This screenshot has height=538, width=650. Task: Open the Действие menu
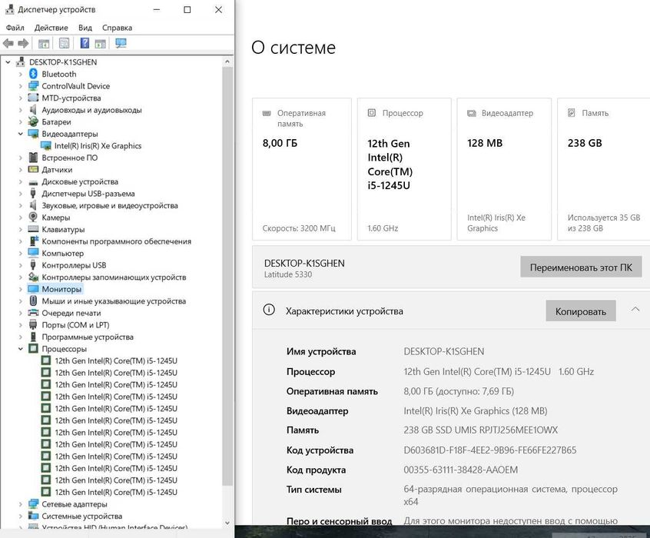51,28
